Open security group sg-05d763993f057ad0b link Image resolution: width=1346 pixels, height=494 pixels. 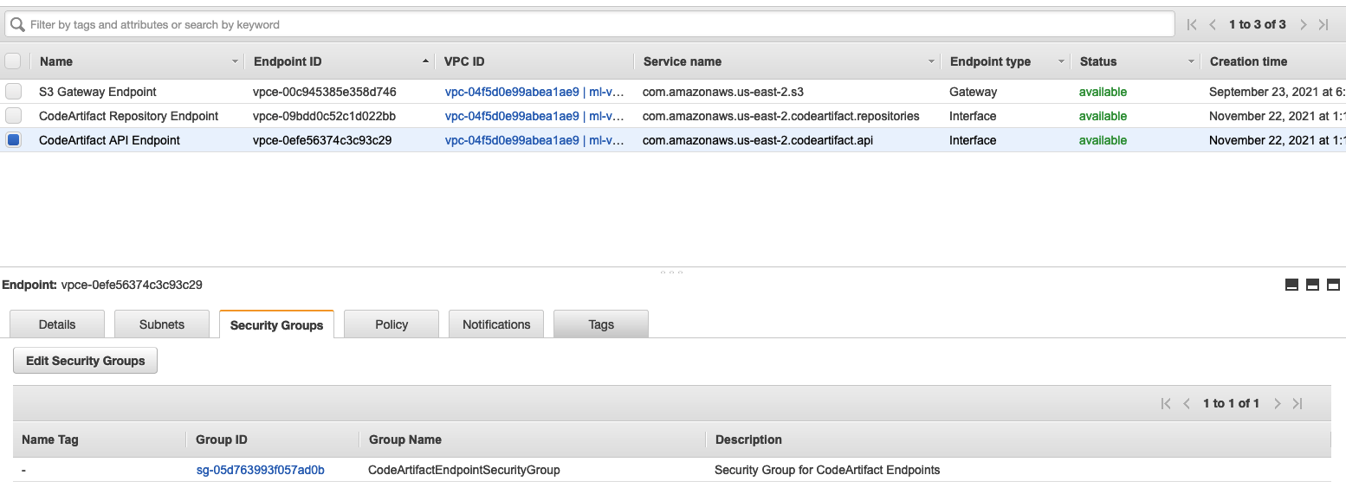(260, 470)
